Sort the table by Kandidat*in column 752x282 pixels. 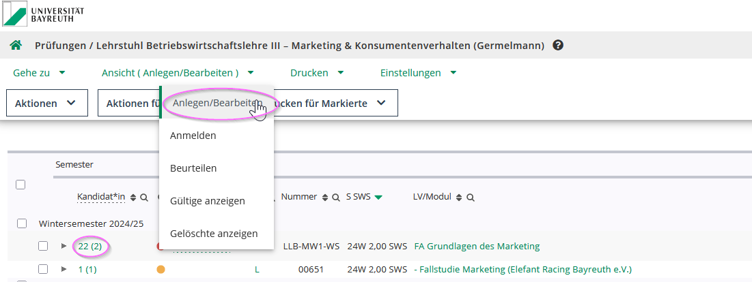tap(133, 198)
